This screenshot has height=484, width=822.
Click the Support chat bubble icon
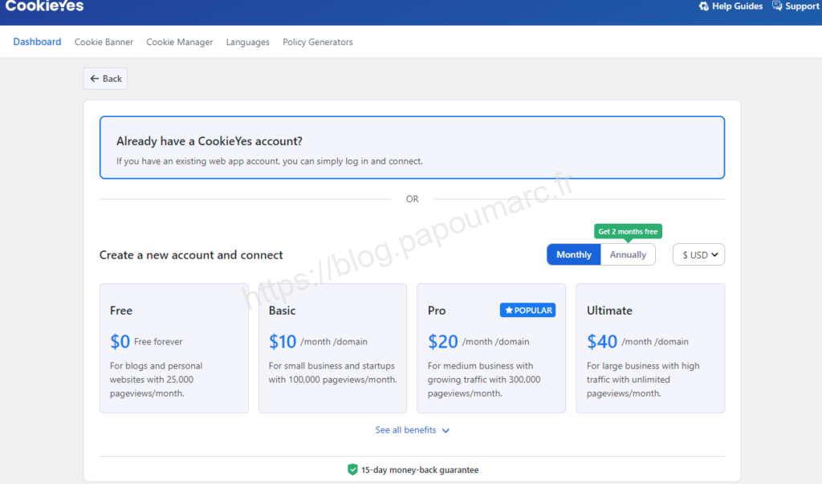pyautogui.click(x=777, y=6)
